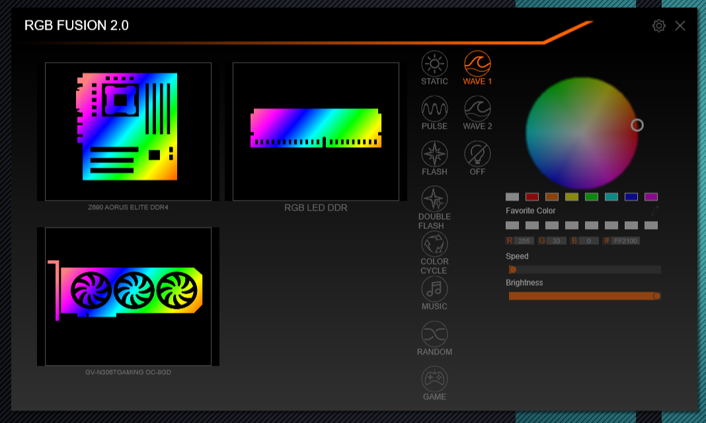This screenshot has width=706, height=423.
Task: Pick the cyan preset color swatch
Action: 611,197
